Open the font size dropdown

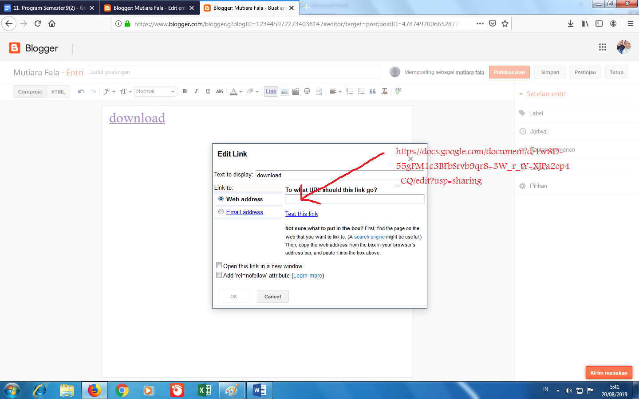pyautogui.click(x=125, y=91)
